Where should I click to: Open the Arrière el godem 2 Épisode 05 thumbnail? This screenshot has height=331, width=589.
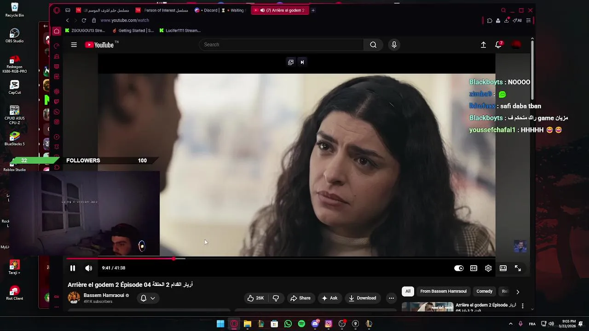(427, 307)
